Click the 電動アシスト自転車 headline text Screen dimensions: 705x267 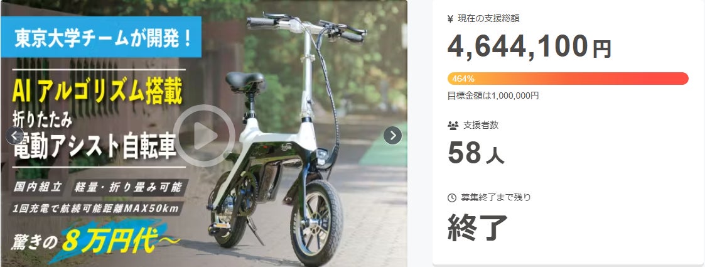tap(95, 149)
